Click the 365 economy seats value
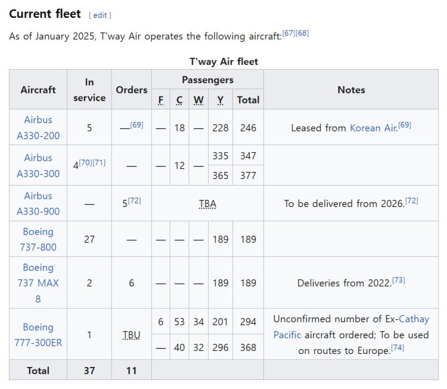The width and height of the screenshot is (447, 389). (x=221, y=175)
